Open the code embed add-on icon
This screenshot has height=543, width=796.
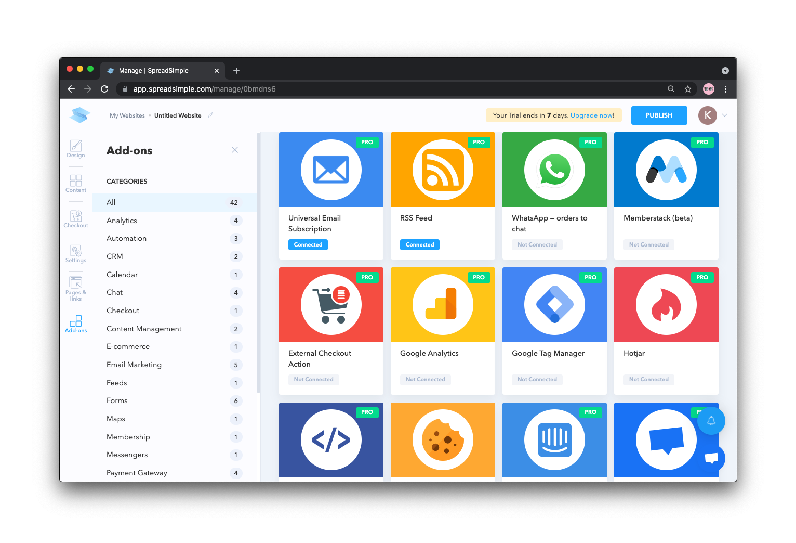tap(331, 440)
